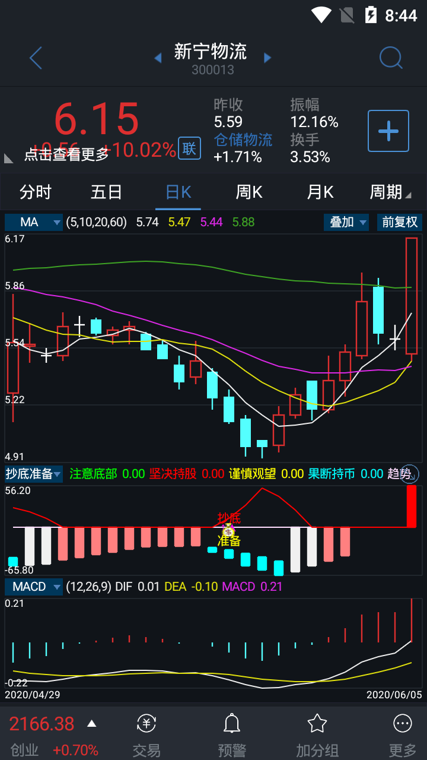
Task: Tap the 5.44 MA20 value
Action: tap(212, 222)
